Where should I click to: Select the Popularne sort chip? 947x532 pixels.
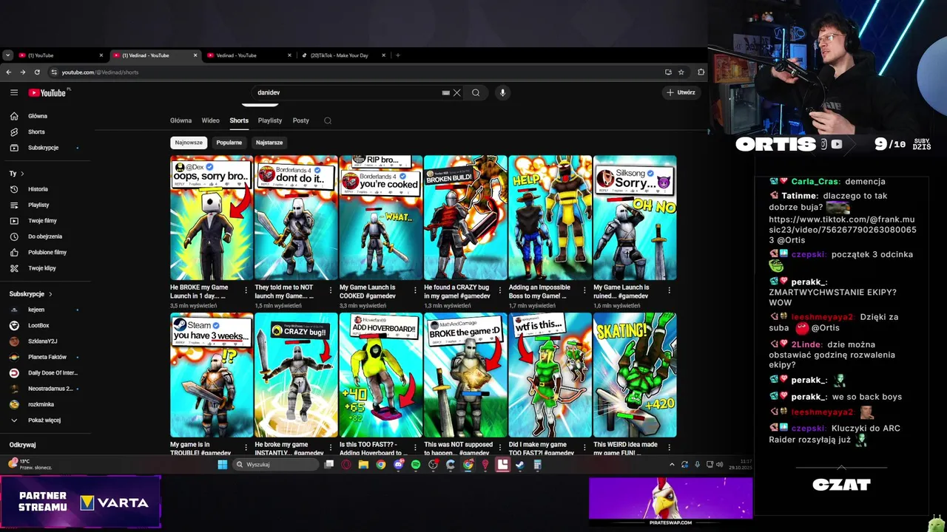pos(229,143)
